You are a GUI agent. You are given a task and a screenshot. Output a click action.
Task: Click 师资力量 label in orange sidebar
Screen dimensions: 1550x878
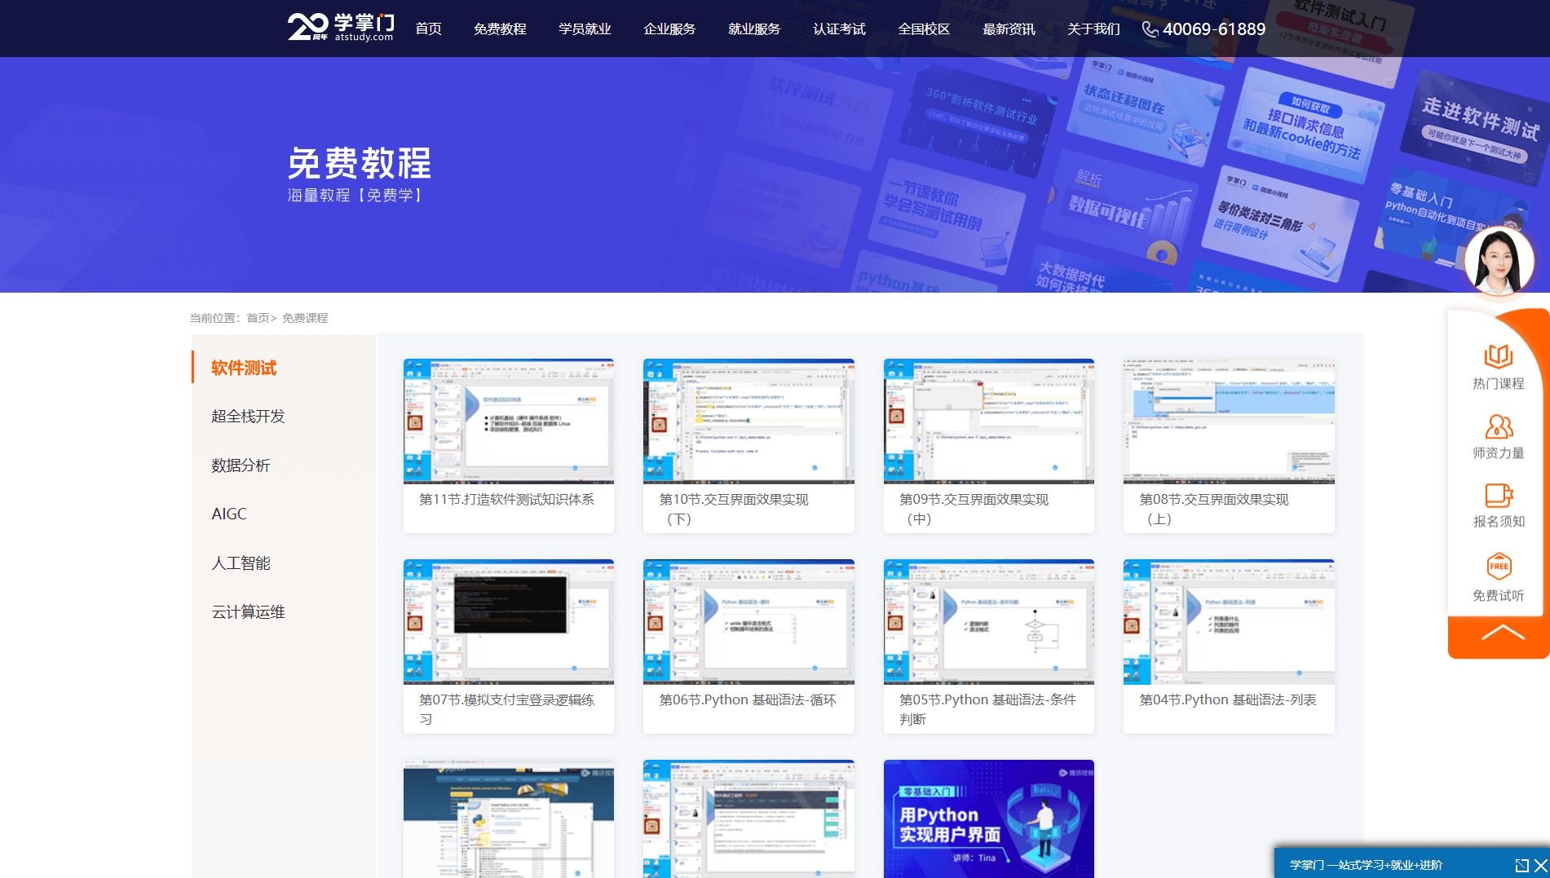[1499, 452]
